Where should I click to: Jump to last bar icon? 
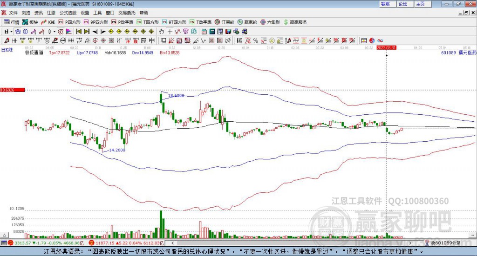click(x=87, y=32)
